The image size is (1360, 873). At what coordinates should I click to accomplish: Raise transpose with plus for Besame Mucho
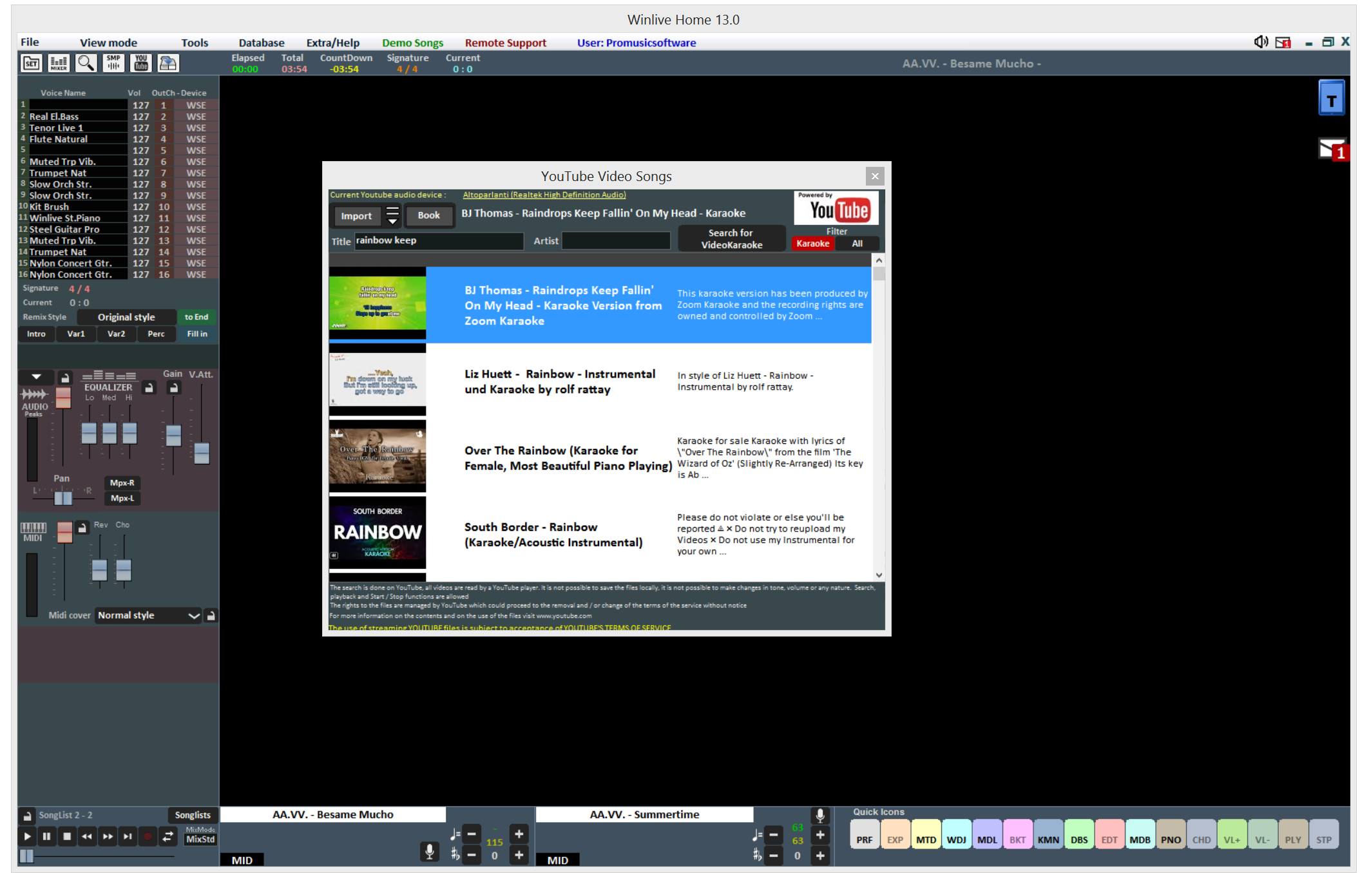coord(519,855)
